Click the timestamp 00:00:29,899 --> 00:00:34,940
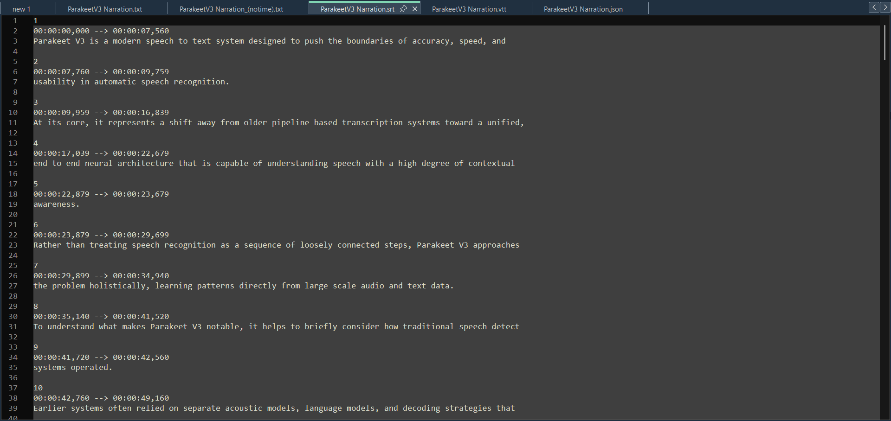 pos(101,276)
